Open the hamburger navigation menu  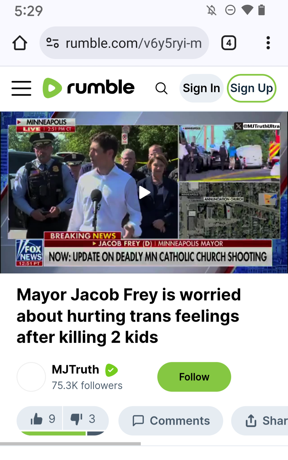[21, 88]
